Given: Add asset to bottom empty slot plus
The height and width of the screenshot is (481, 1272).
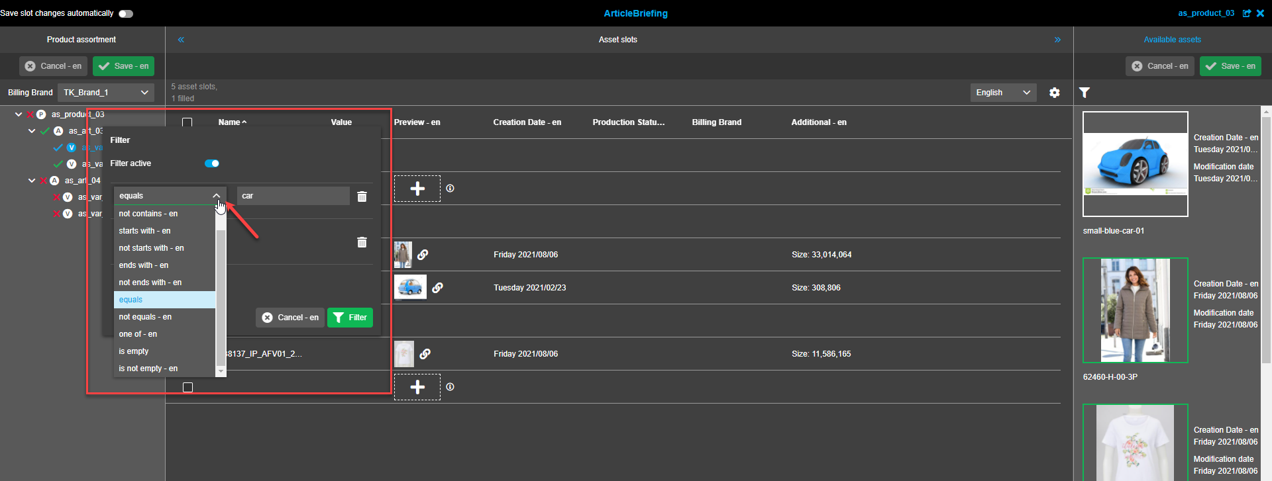Looking at the screenshot, I should (417, 387).
